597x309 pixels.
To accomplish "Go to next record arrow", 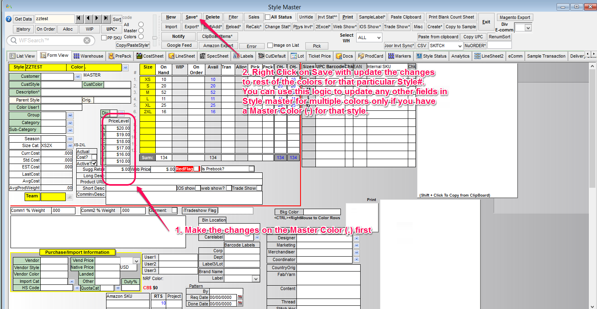I will tap(97, 19).
